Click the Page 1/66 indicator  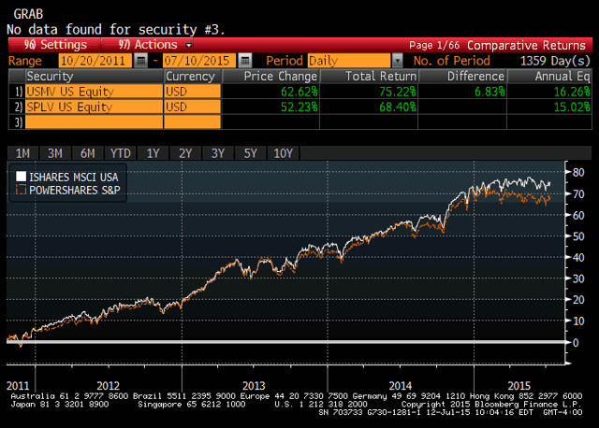point(434,46)
